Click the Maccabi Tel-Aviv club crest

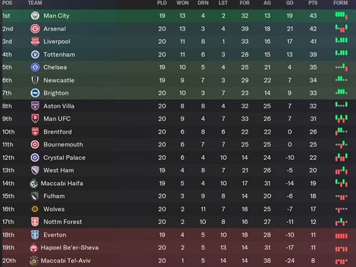(34, 260)
